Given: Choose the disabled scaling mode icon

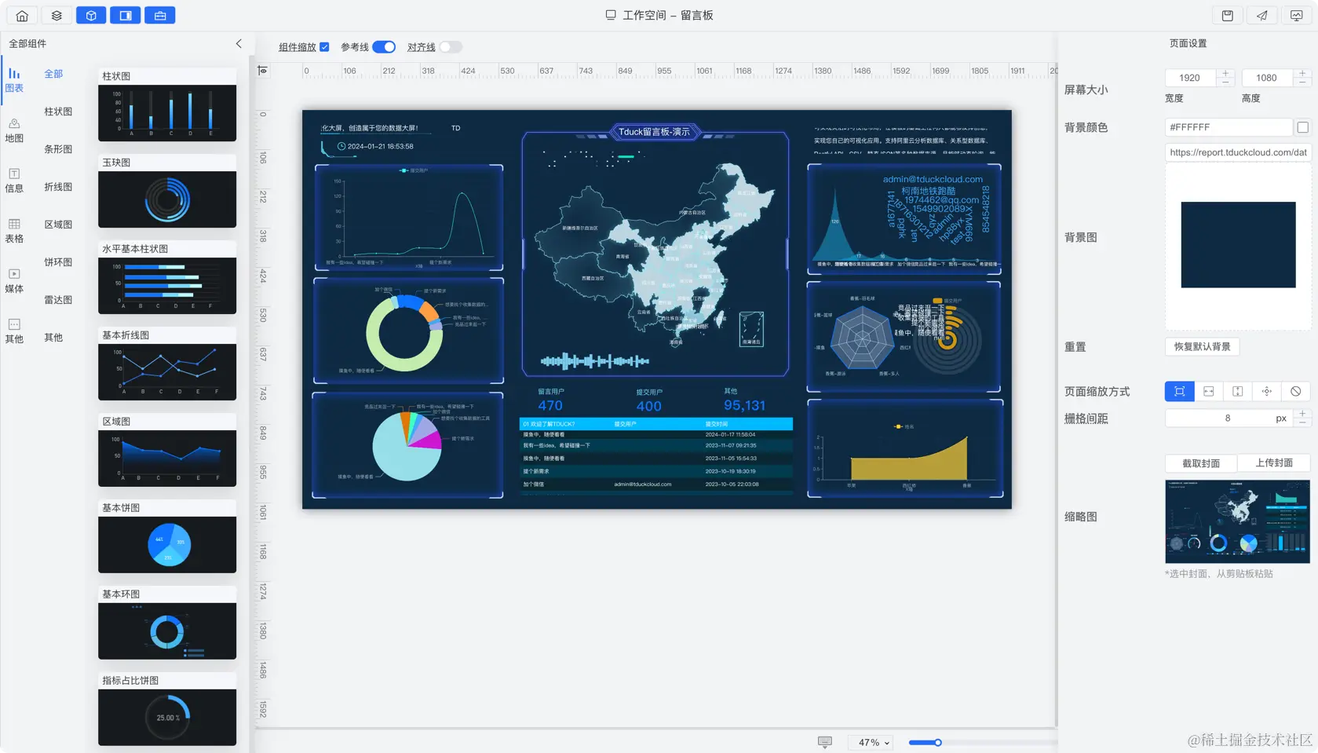Looking at the screenshot, I should 1296,391.
